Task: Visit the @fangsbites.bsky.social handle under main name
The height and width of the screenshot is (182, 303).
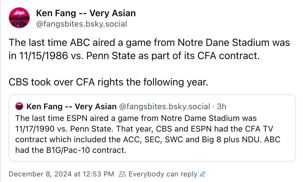Action: click(x=81, y=24)
